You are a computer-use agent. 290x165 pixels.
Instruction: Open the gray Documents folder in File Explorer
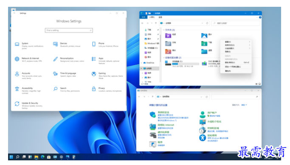[x=168, y=43]
